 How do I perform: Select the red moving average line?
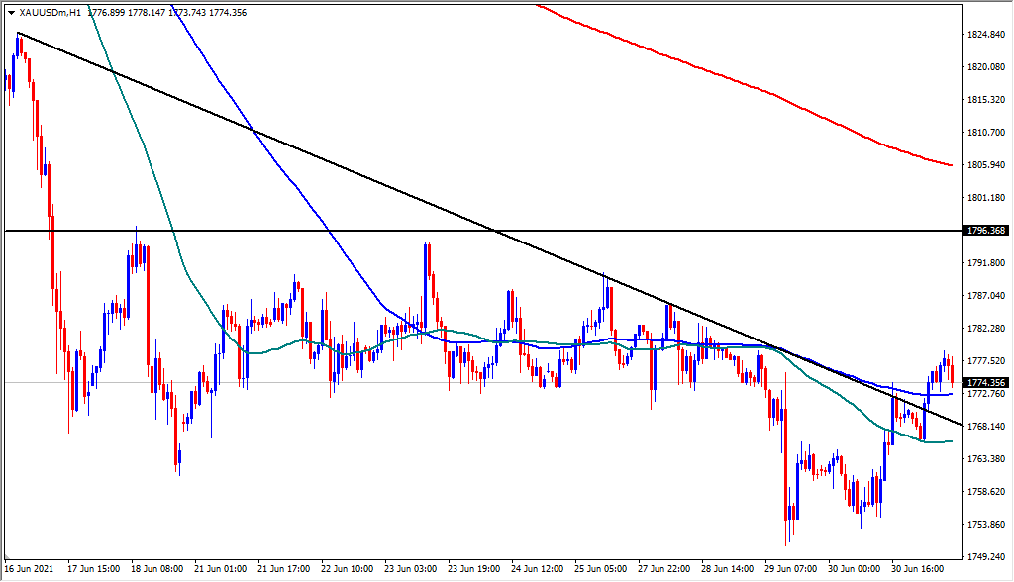[769, 94]
